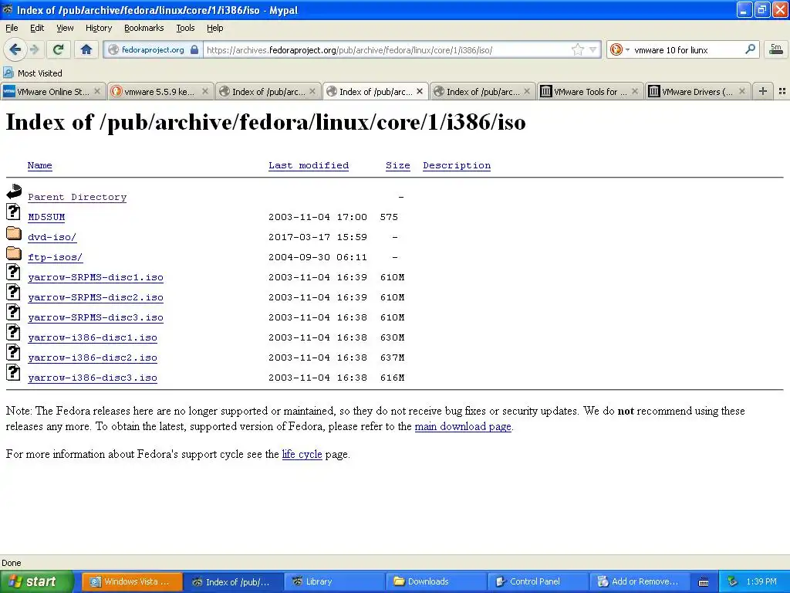Open the View menu
This screenshot has width=790, height=593.
coord(65,28)
